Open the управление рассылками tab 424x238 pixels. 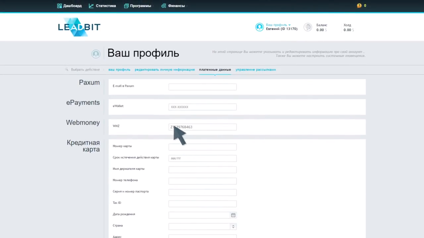255,69
